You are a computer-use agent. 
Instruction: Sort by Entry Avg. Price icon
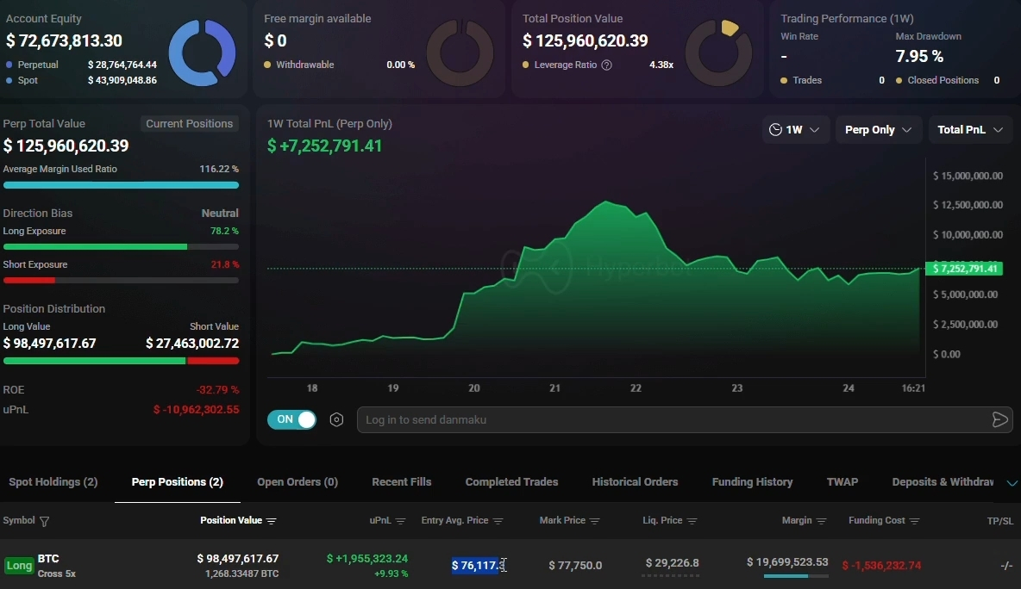pos(498,521)
